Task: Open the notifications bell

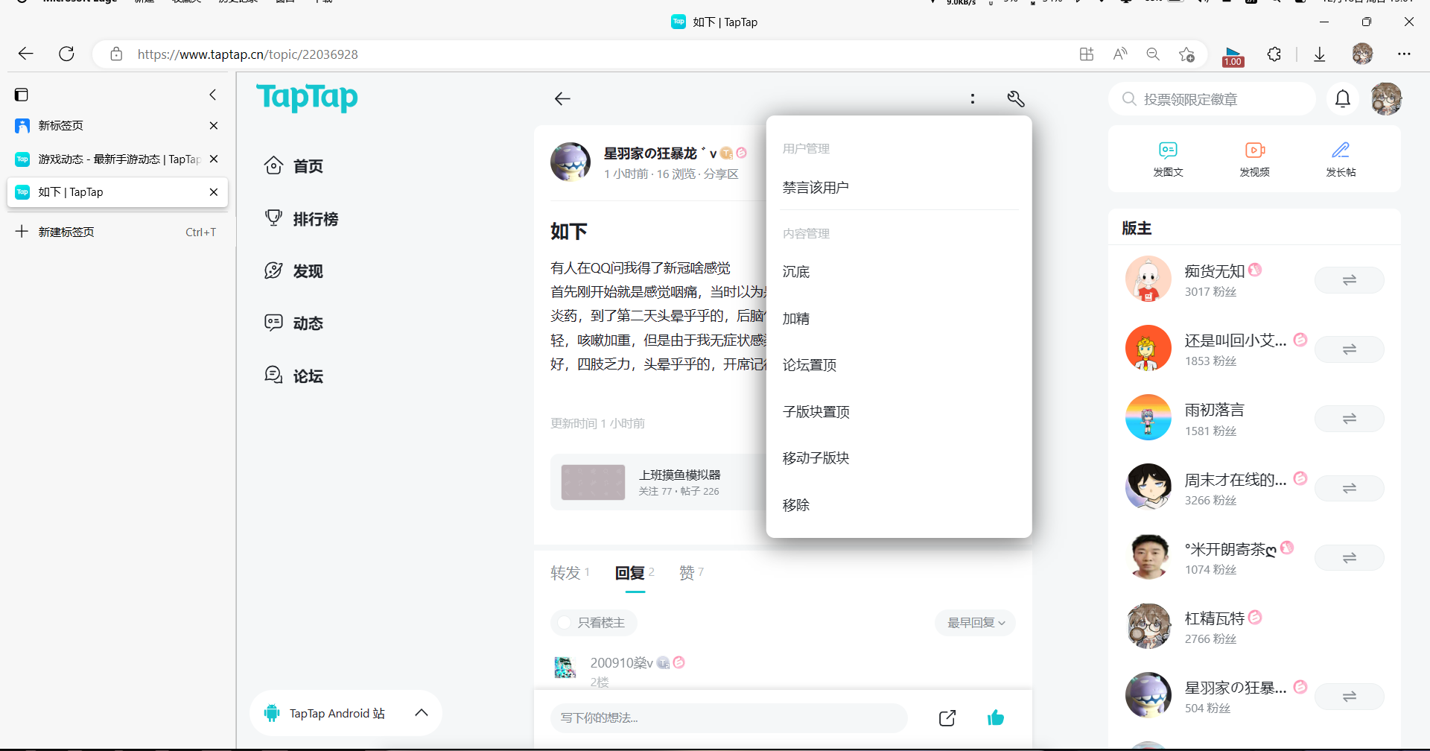Action: [x=1343, y=99]
